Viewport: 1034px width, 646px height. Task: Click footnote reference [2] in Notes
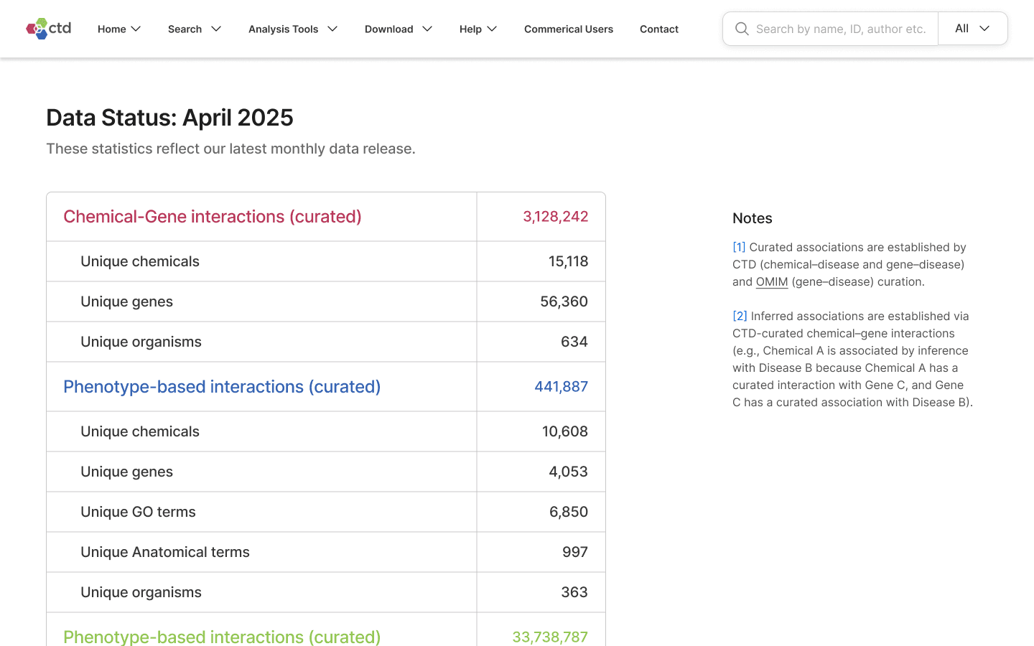click(x=740, y=316)
